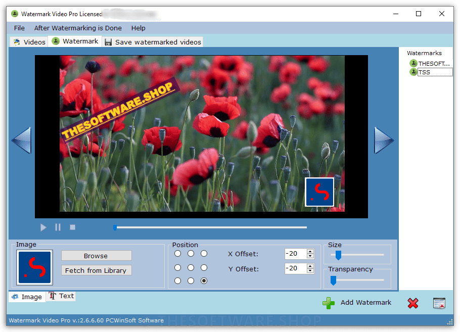460x332 pixels.
Task: Delete watermark with the red X icon
Action: tap(413, 303)
